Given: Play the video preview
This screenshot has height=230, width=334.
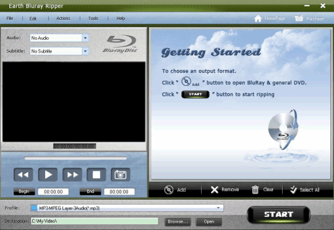Looking at the screenshot, I should click(x=48, y=174).
